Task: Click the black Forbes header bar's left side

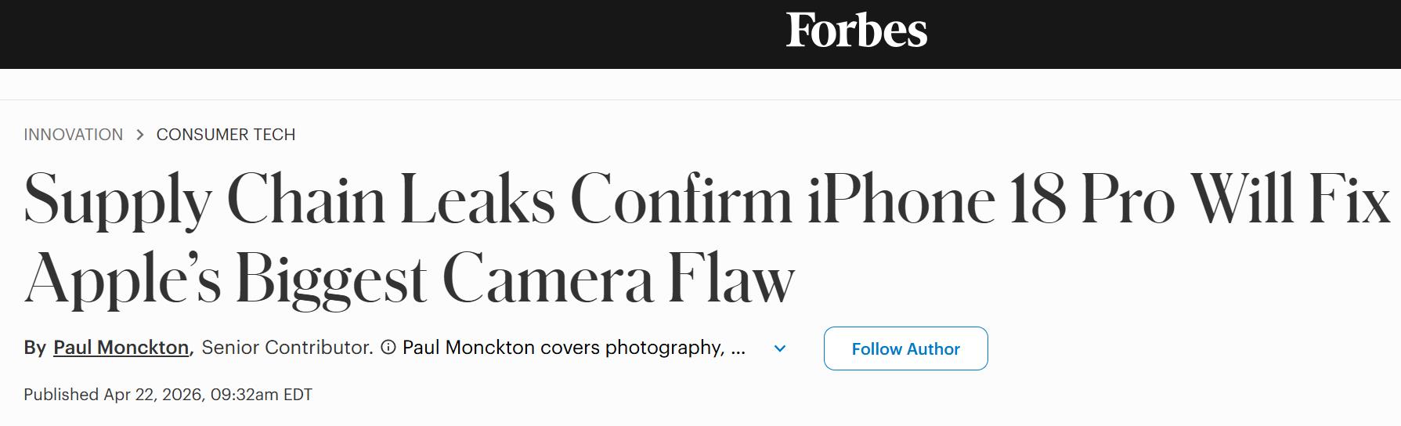Action: tap(235, 34)
